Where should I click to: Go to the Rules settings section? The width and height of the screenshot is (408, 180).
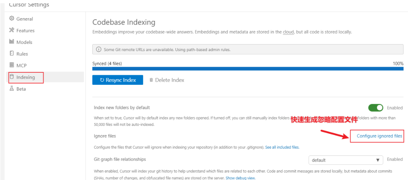[x=22, y=54]
